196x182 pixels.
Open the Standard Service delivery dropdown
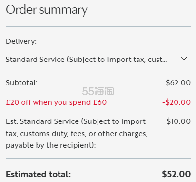98,60
